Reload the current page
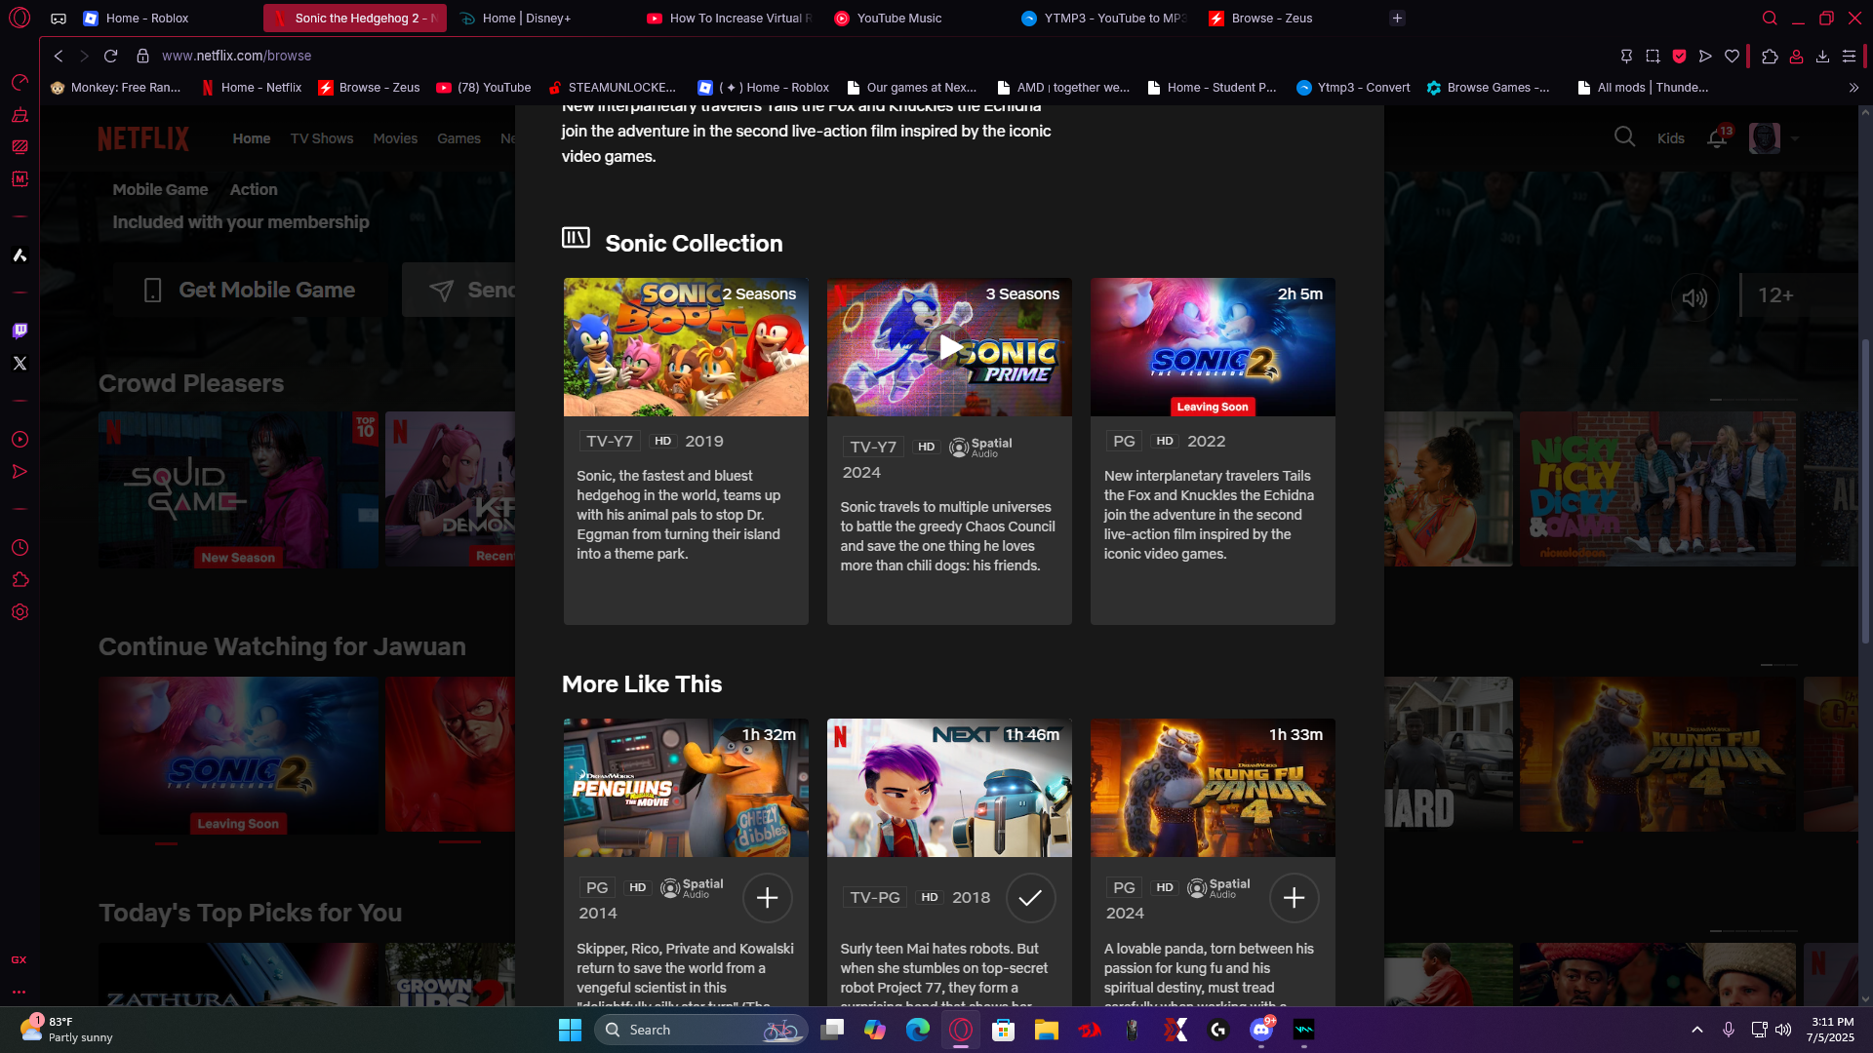Viewport: 1873px width, 1053px height. pos(110,56)
